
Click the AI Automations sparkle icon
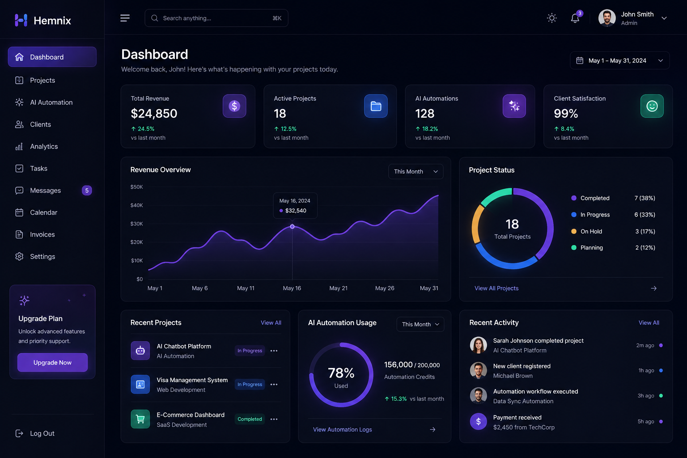coord(514,106)
